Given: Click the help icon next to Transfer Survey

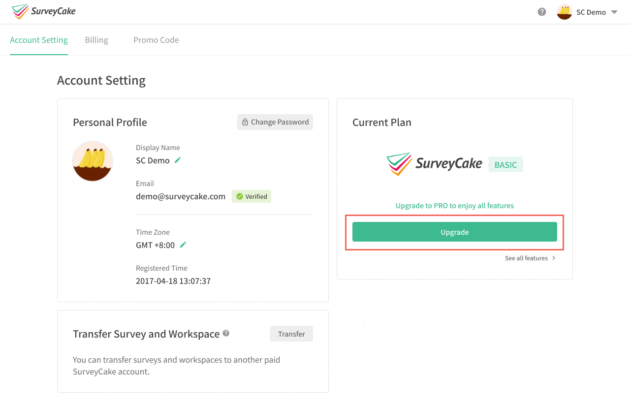Looking at the screenshot, I should tap(226, 334).
